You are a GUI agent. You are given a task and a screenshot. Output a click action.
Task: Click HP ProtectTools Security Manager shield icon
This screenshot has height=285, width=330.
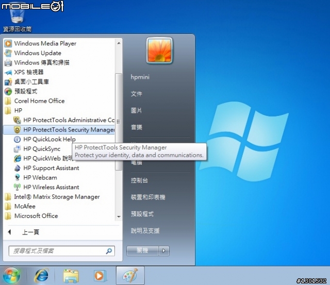[17, 130]
